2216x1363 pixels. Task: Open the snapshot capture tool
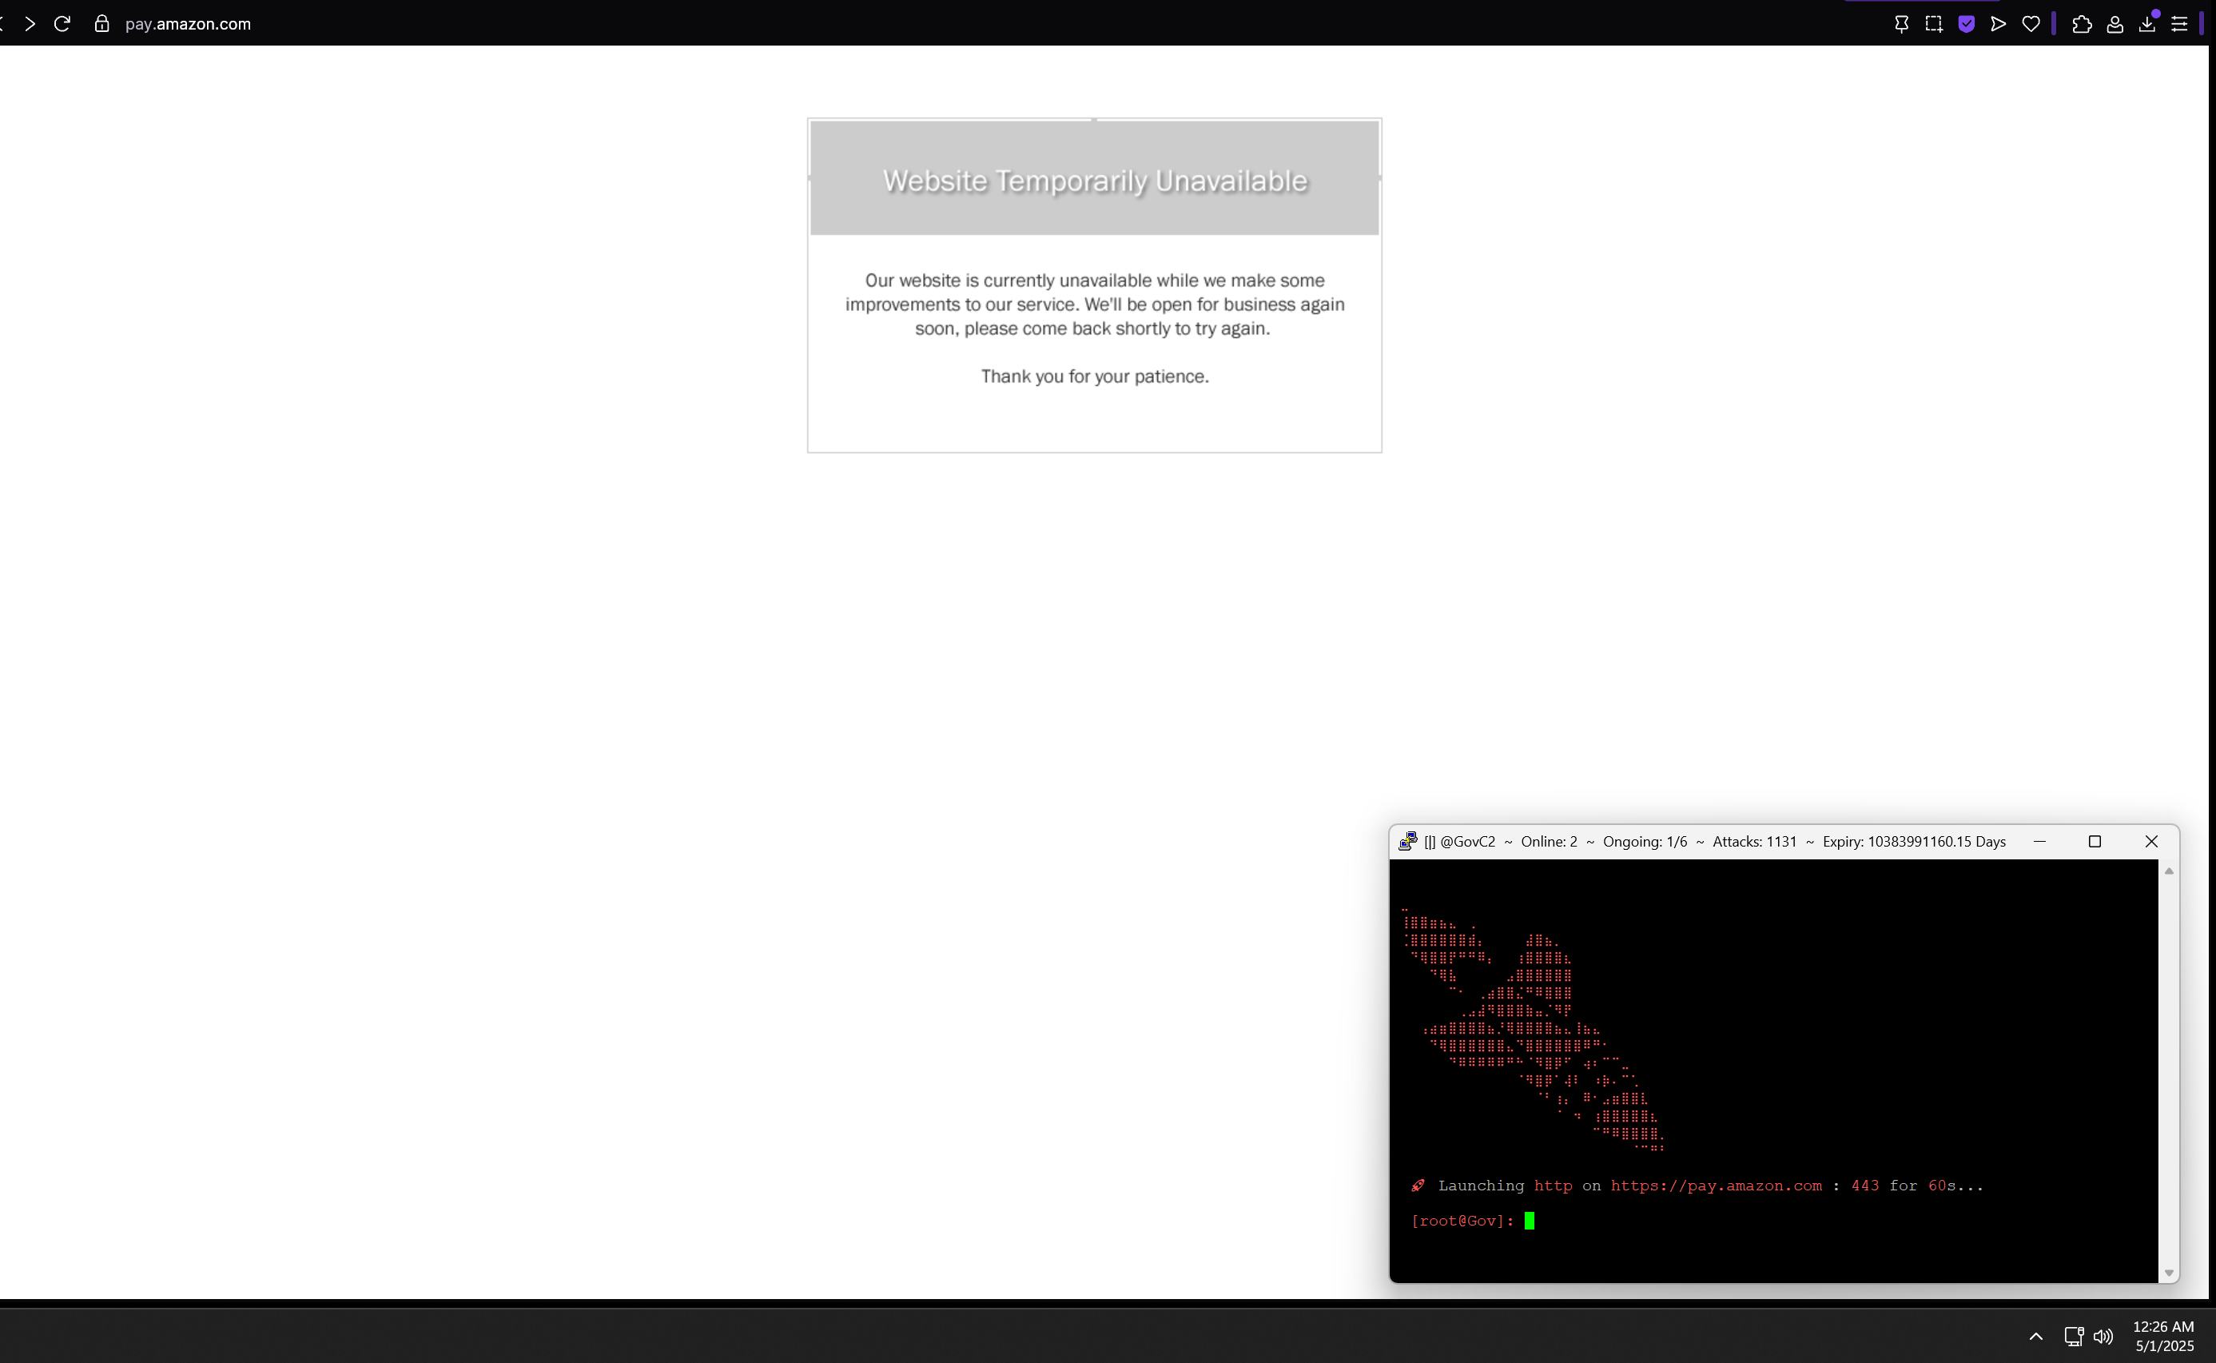click(x=1933, y=24)
